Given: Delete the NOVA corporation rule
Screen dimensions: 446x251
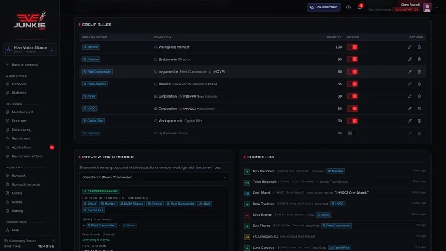Looking at the screenshot, I should pos(419,96).
